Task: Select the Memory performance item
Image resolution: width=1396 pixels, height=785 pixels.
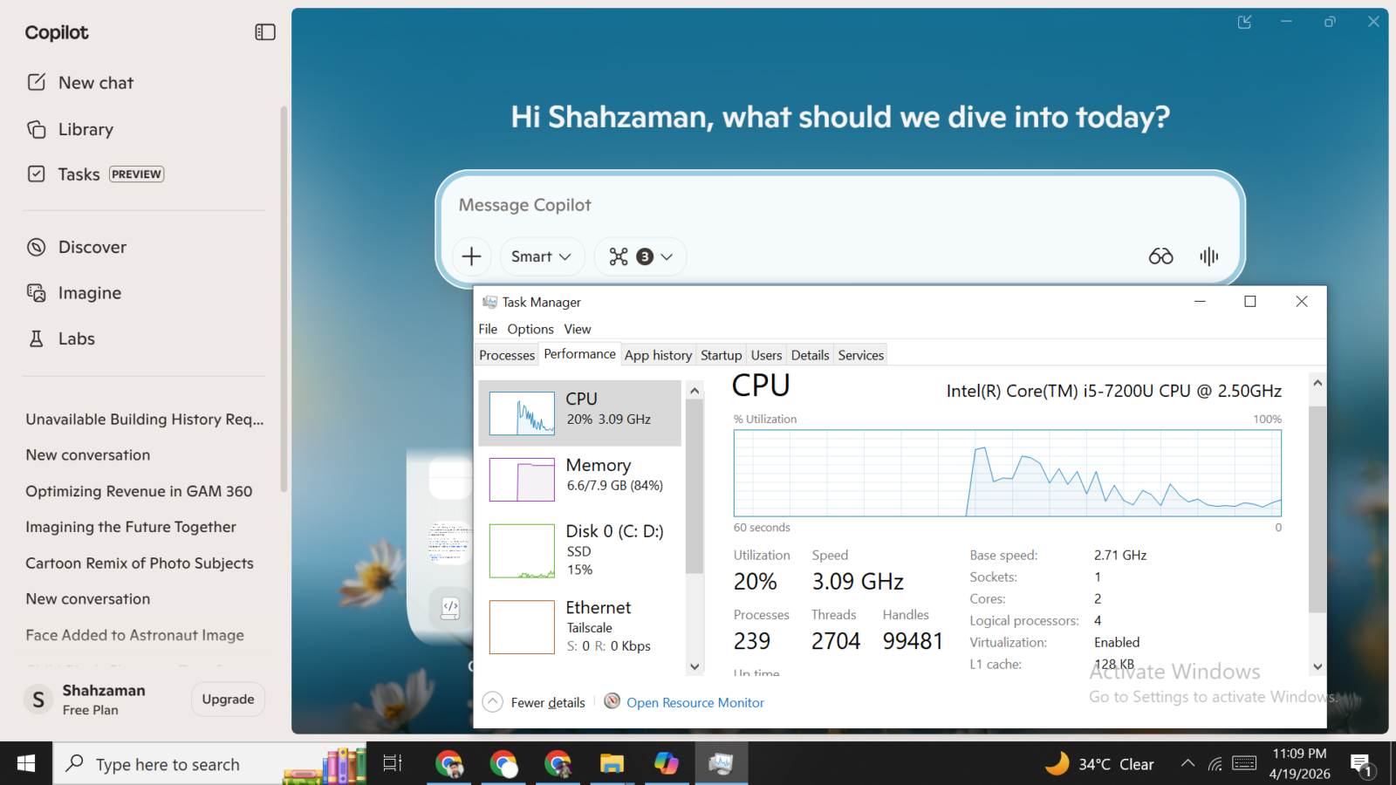Action: click(579, 479)
